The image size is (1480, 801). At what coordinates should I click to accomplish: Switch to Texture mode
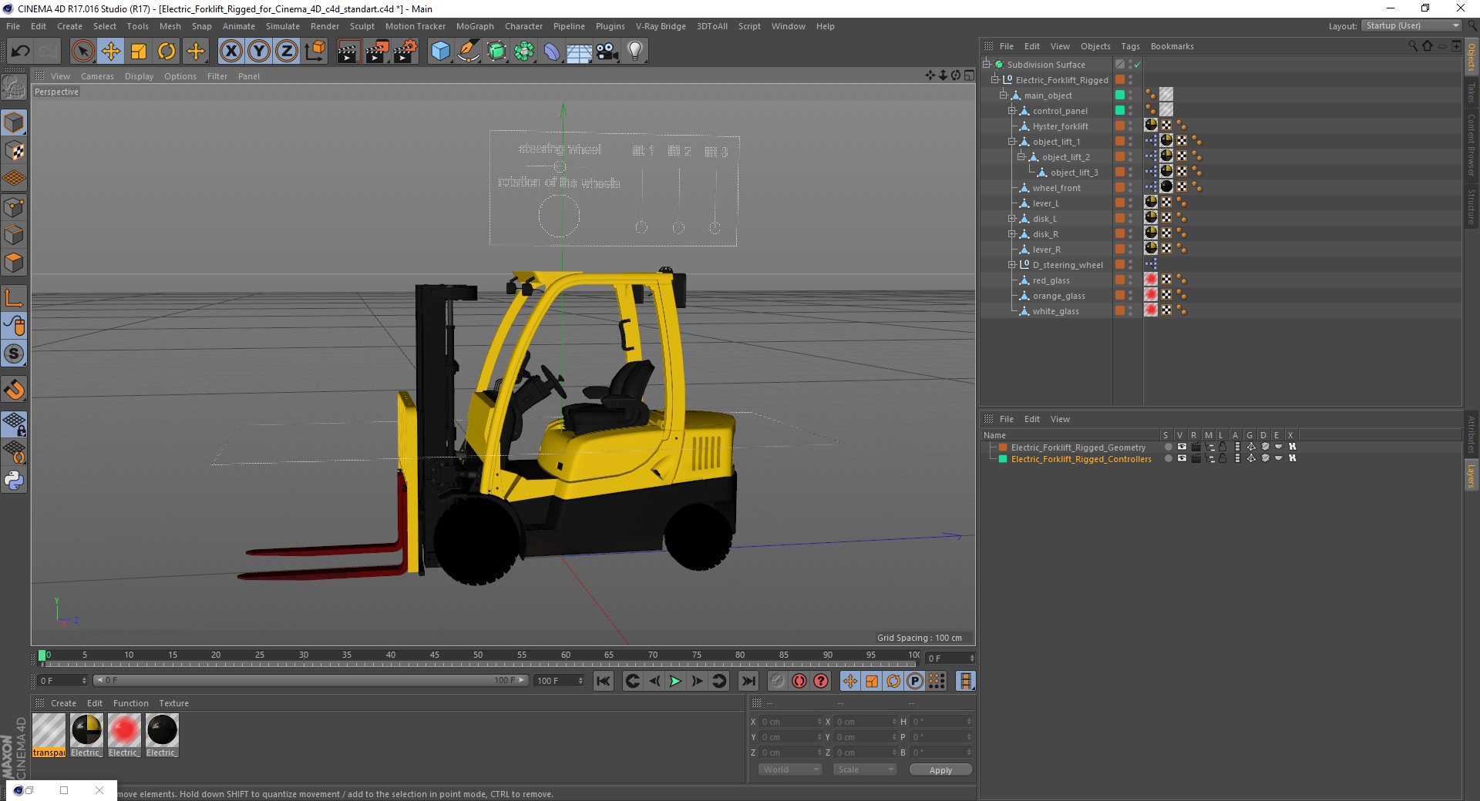click(14, 150)
